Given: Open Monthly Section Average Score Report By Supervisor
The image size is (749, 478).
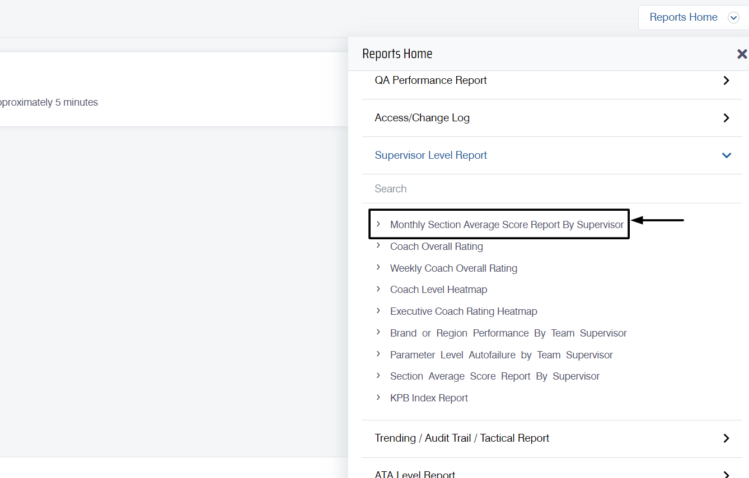Looking at the screenshot, I should point(507,225).
